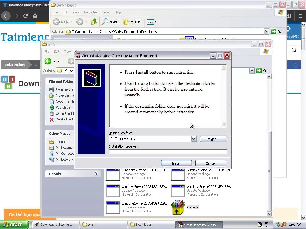306x229 pixels.
Task: Click Delete this file red X
Action: tap(51, 119)
